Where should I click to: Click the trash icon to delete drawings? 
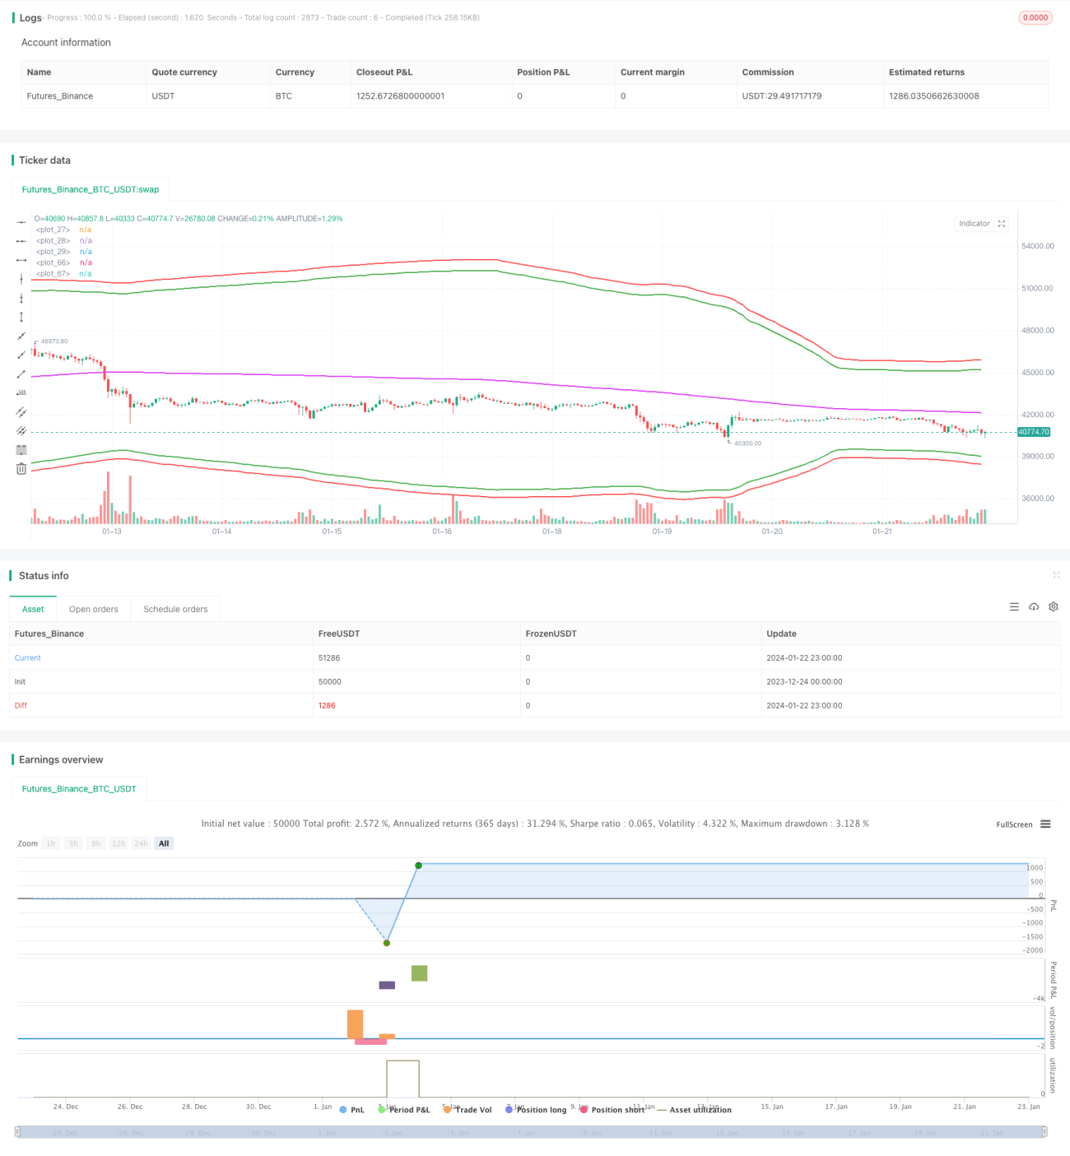21,468
